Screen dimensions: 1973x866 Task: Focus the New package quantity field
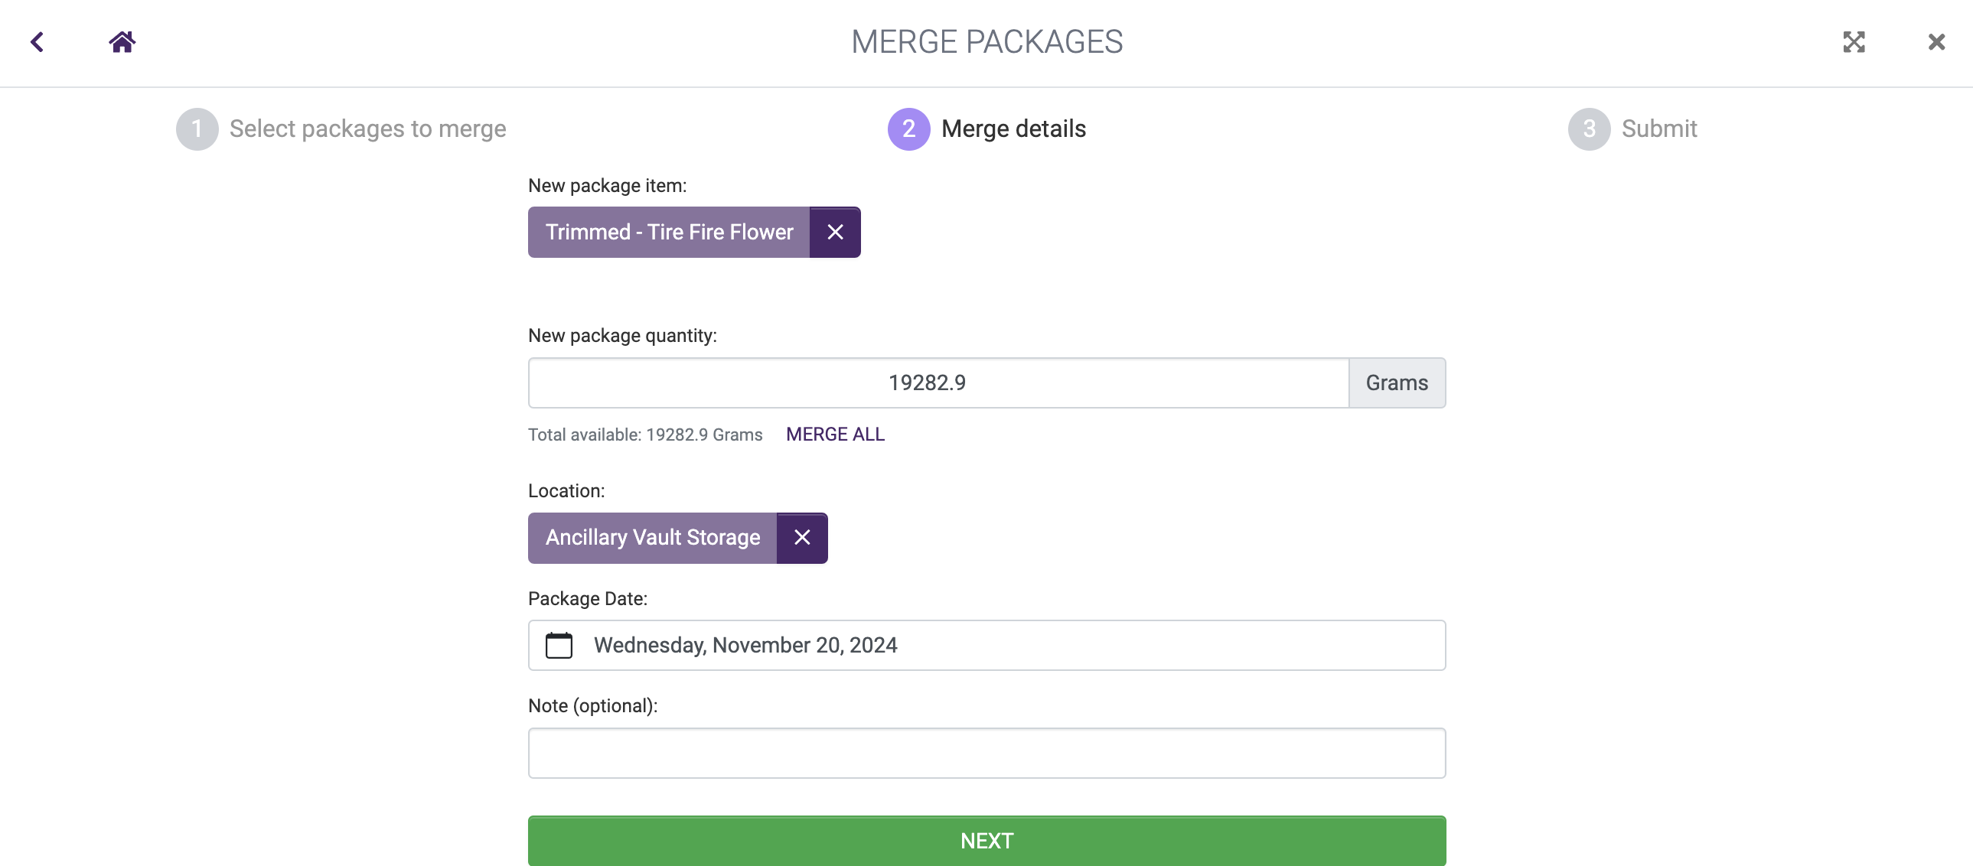pos(938,383)
